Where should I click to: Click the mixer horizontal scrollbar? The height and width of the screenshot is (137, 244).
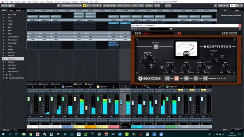pyautogui.click(x=142, y=129)
